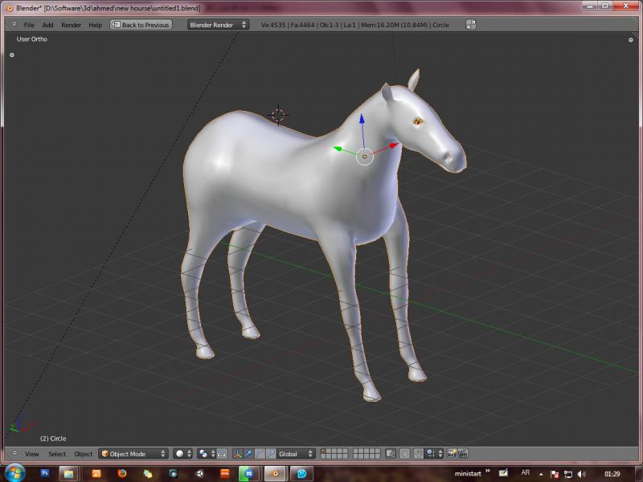The image size is (643, 482).
Task: Click the 'User Ortho' view label
Action: (32, 39)
